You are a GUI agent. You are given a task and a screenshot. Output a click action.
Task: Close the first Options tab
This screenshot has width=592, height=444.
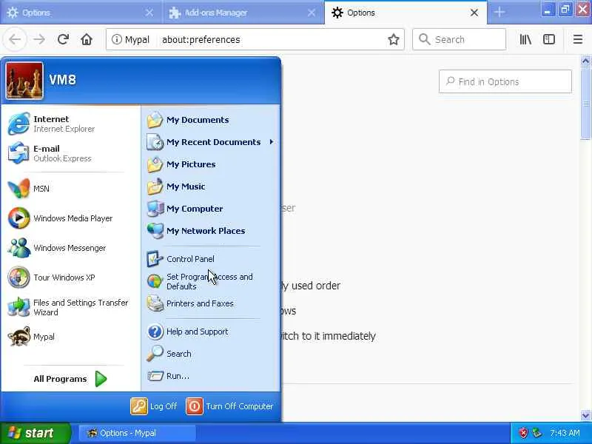pos(149,13)
